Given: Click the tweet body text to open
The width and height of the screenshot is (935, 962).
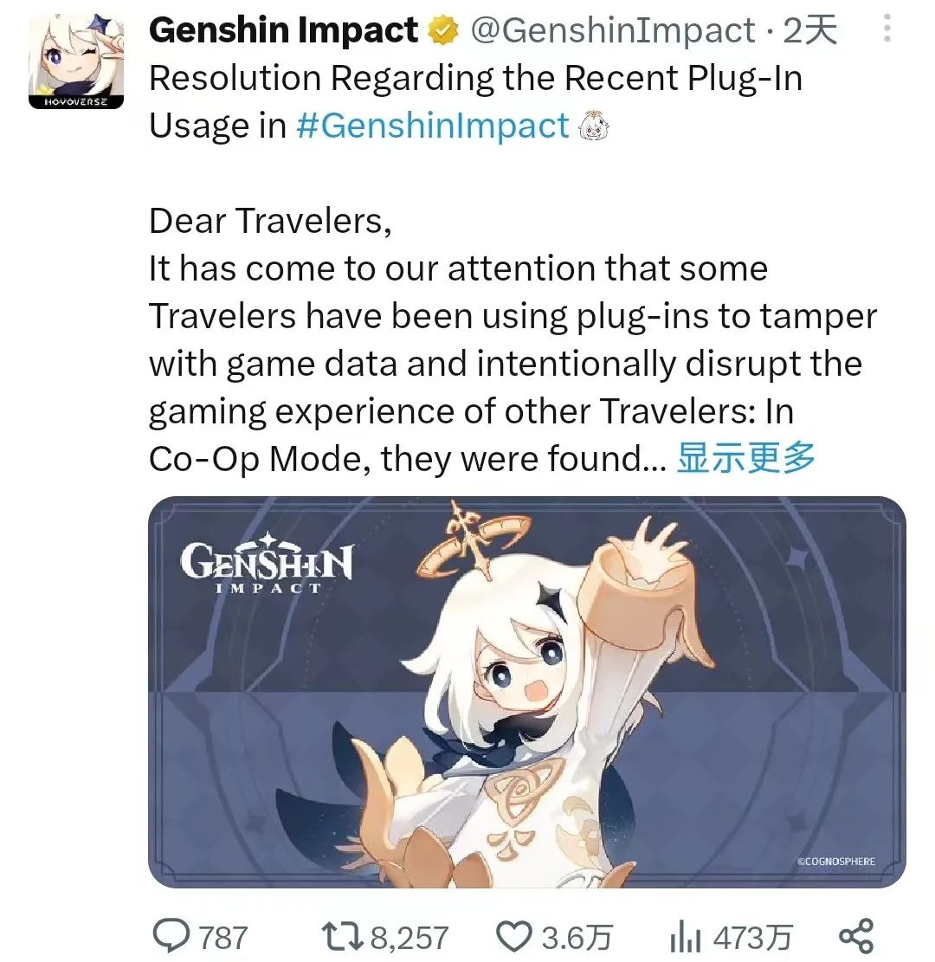Looking at the screenshot, I should [513, 339].
